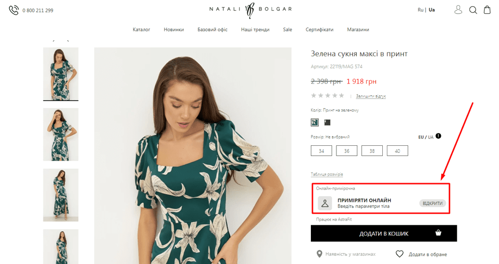Go to Новинки section

point(174,30)
